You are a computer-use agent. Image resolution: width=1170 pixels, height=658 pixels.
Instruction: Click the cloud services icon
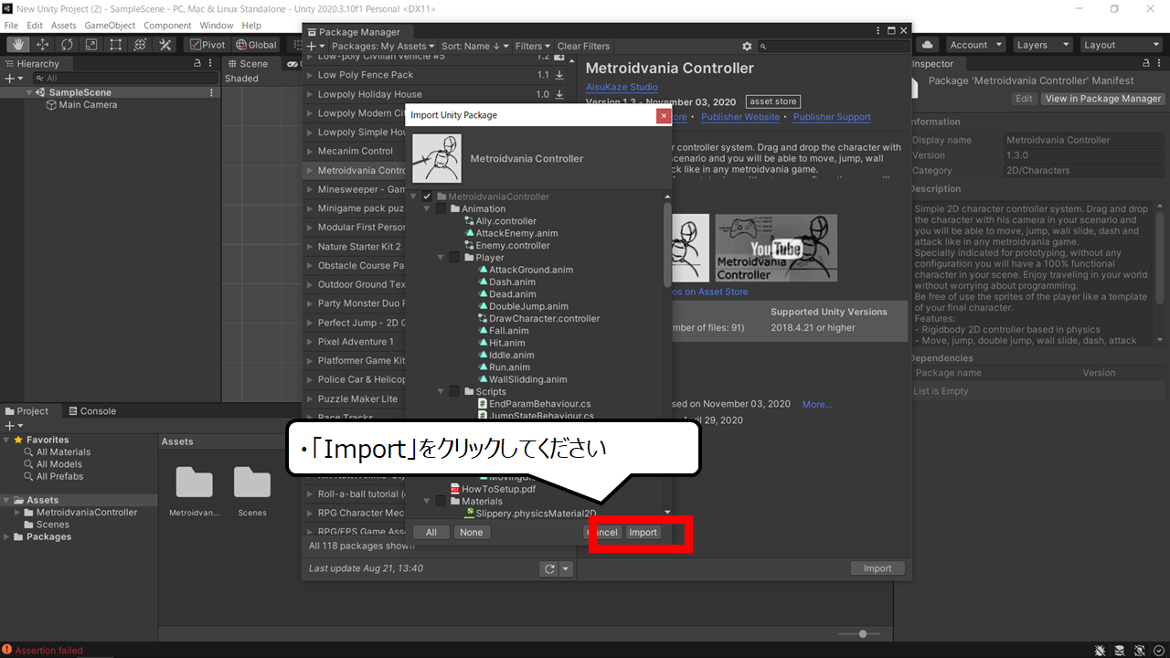928,45
